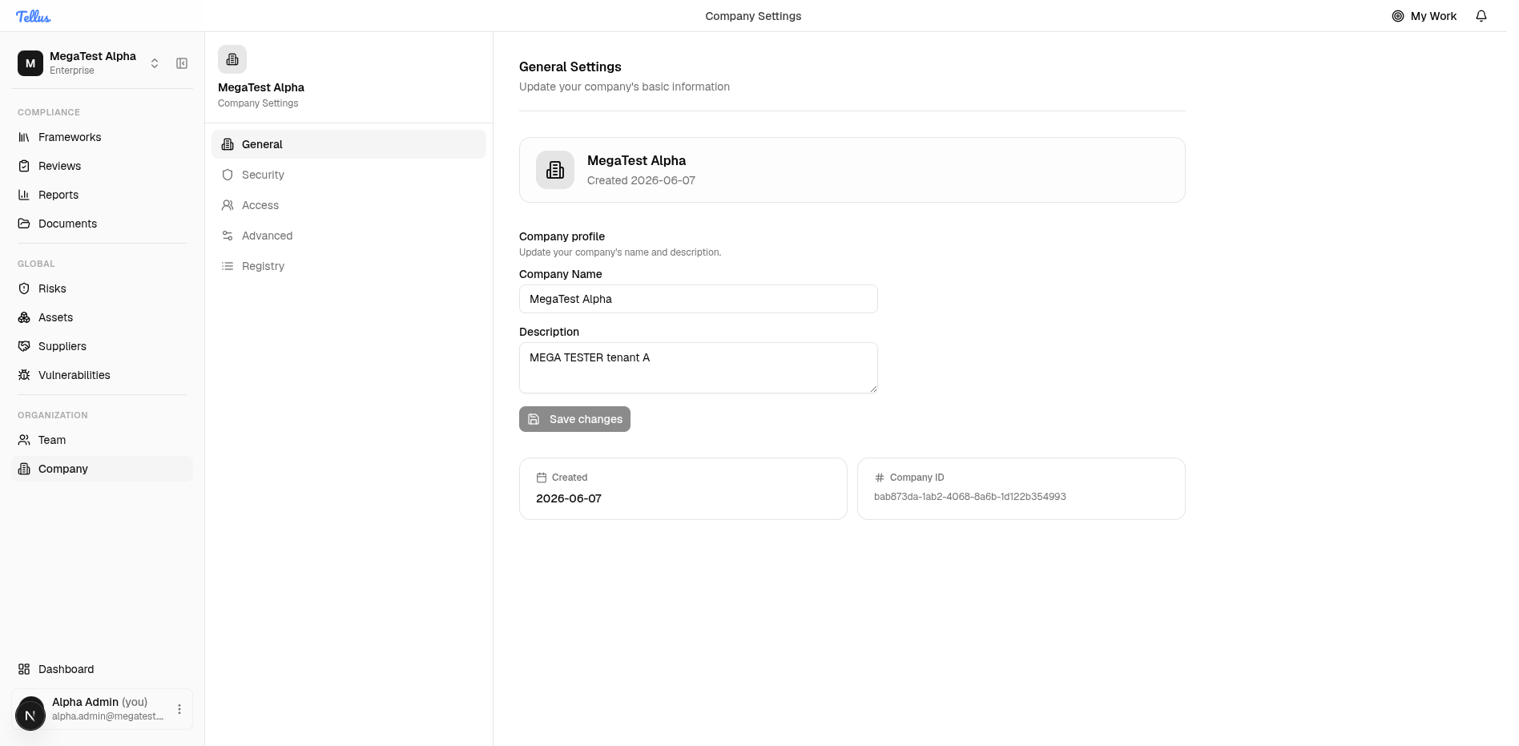Select the General settings tab
Screen dimensions: 1519x746
(x=349, y=144)
